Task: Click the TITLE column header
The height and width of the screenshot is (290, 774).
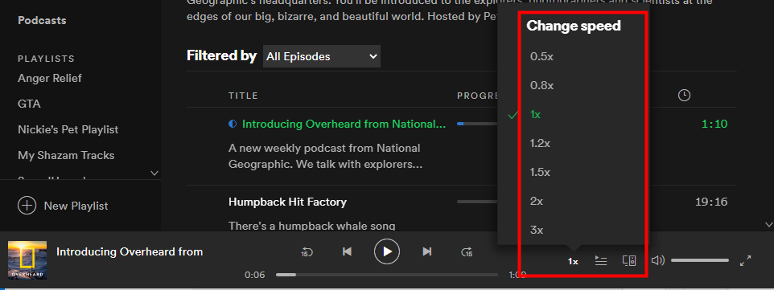Action: (243, 96)
